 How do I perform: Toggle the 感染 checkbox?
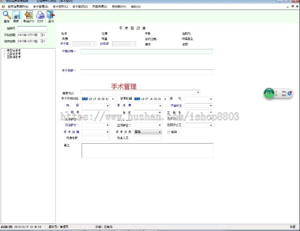tap(169, 132)
